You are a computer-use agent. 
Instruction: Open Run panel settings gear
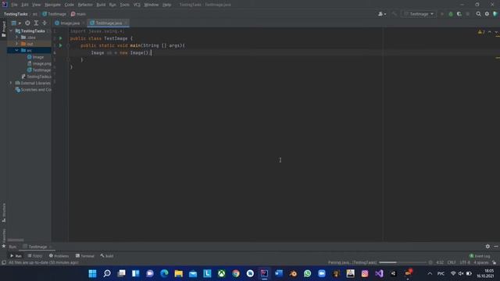tap(487, 247)
